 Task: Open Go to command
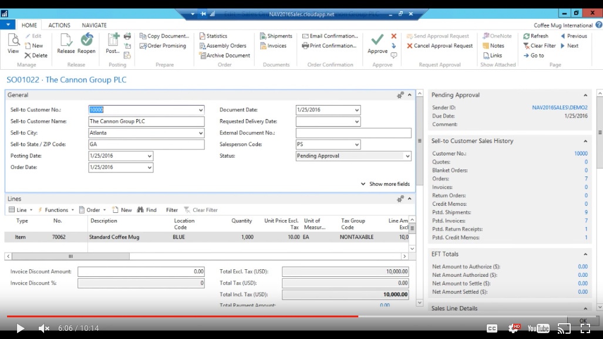[x=534, y=55]
